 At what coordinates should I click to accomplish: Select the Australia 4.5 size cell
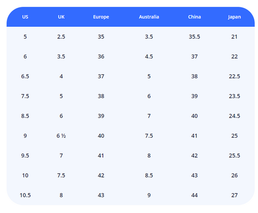149,56
